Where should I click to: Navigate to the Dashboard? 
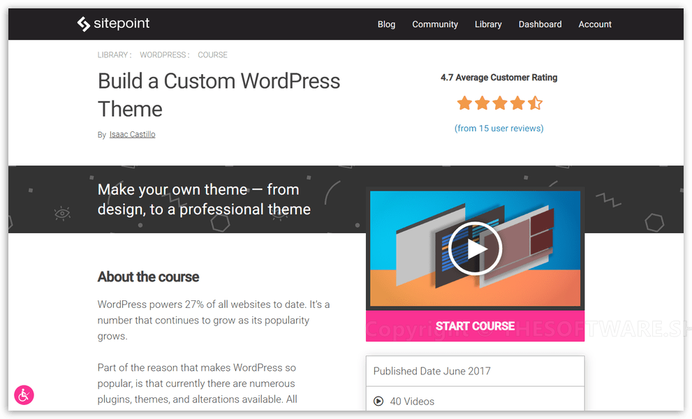pyautogui.click(x=540, y=24)
